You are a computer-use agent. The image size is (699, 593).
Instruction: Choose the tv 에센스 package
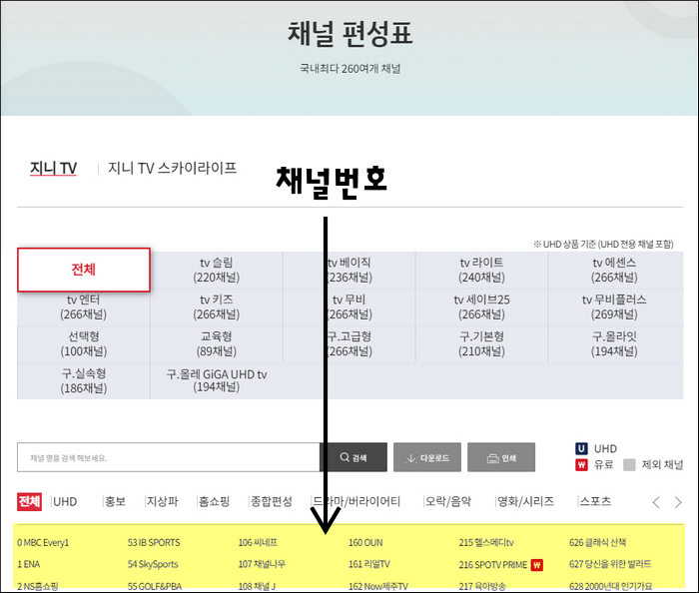coord(614,270)
